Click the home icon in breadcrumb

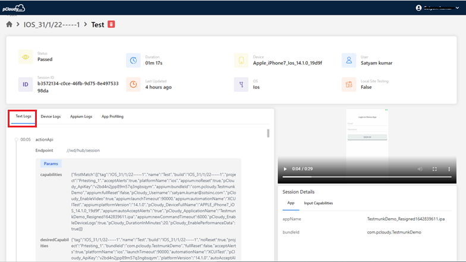click(10, 25)
